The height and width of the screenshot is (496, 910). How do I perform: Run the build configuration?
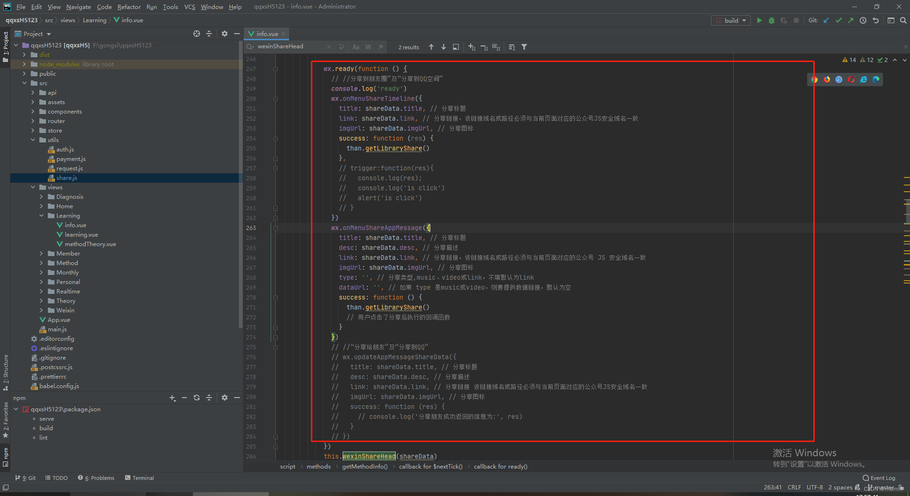tap(759, 20)
